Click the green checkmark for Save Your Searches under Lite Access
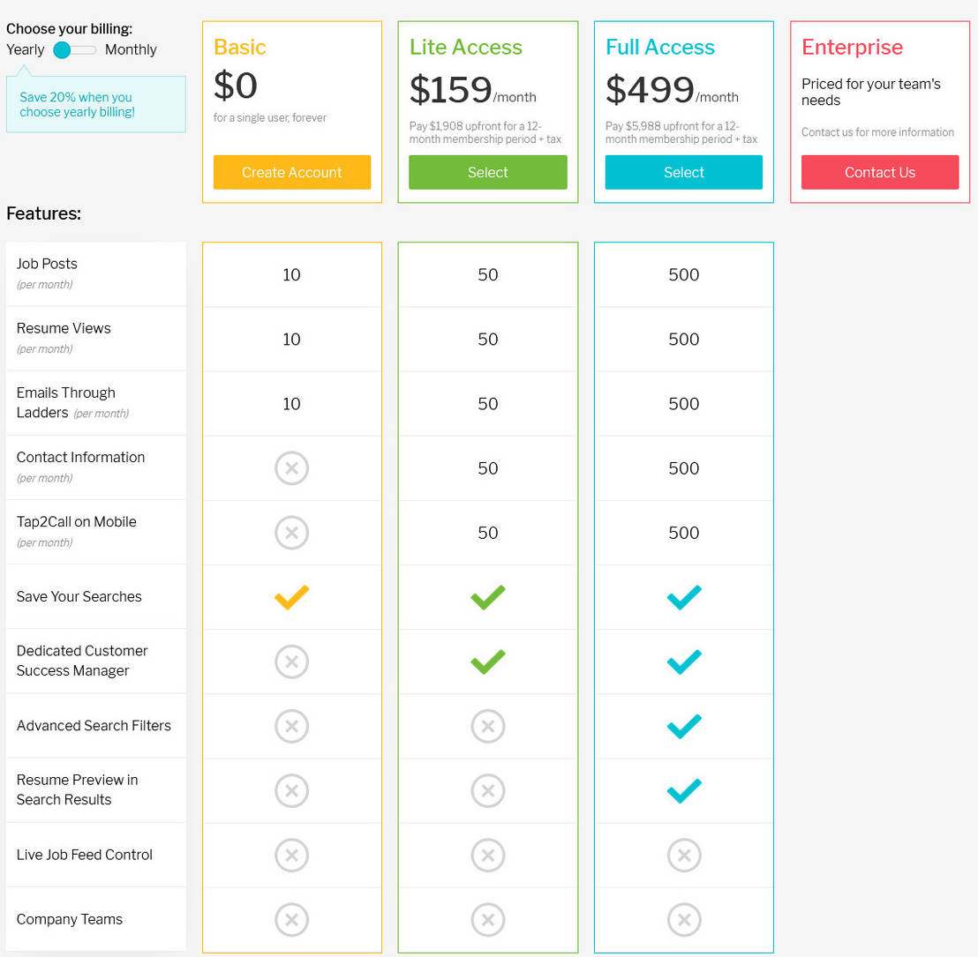This screenshot has width=978, height=957. [488, 597]
